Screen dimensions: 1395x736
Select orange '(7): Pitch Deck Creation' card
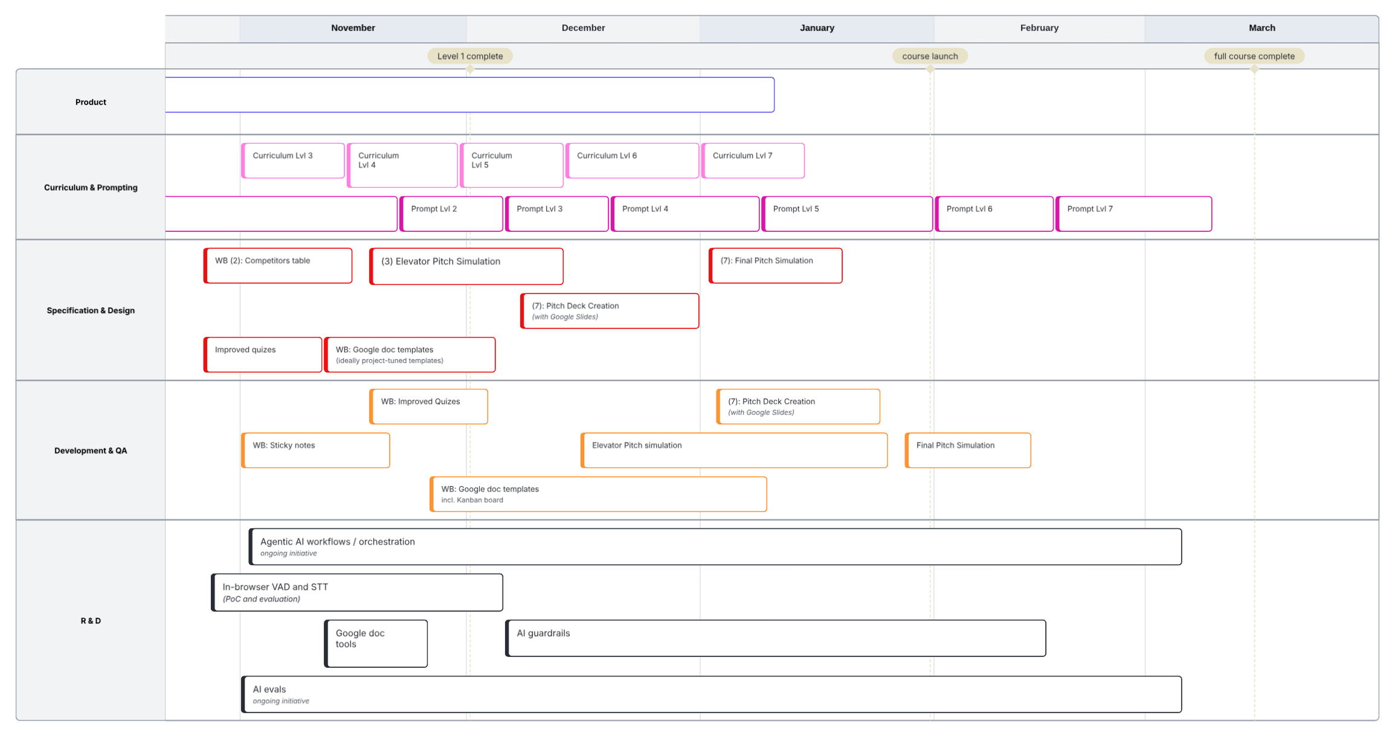coord(798,406)
